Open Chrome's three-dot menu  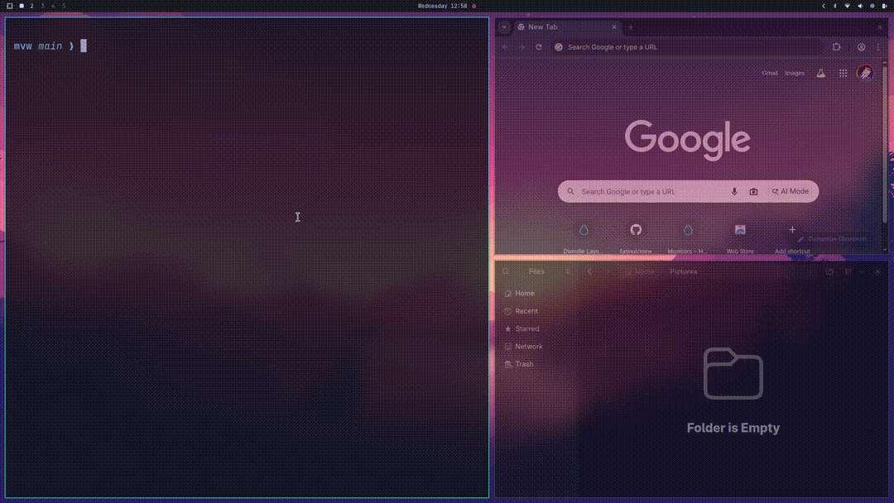(878, 47)
